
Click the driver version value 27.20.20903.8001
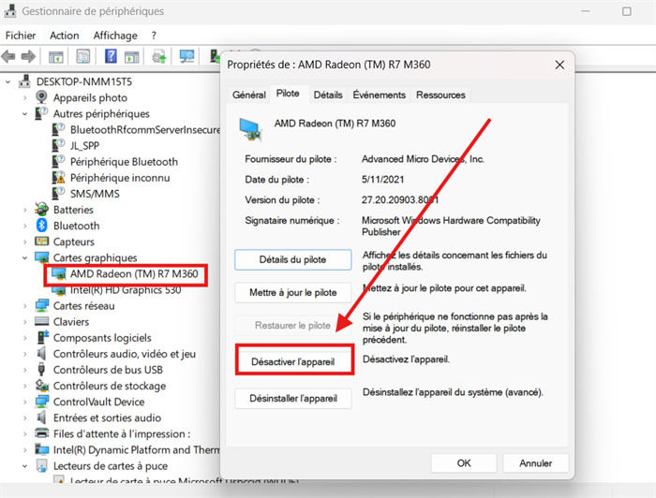pyautogui.click(x=400, y=200)
